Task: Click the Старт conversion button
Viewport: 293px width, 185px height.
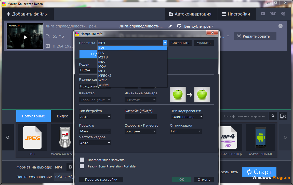Action: pyautogui.click(x=259, y=172)
